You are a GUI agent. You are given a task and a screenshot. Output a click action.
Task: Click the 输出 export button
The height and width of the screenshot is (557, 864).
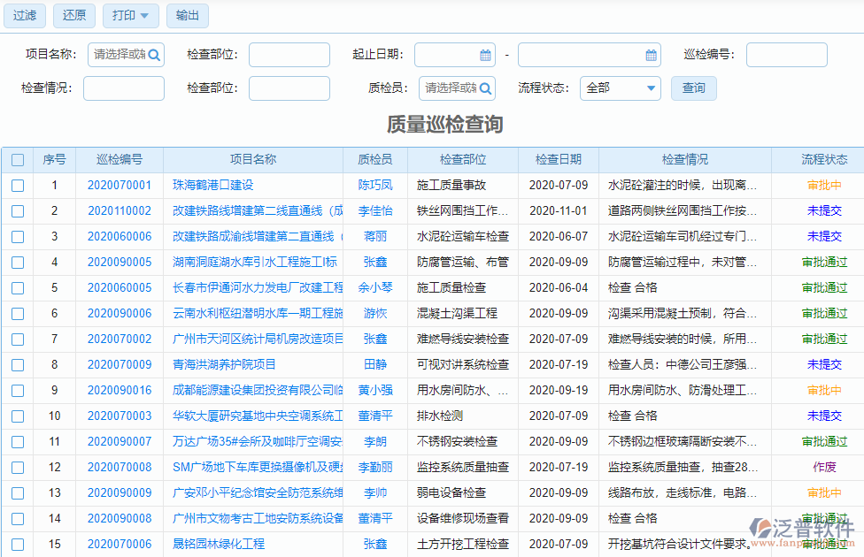(x=187, y=15)
